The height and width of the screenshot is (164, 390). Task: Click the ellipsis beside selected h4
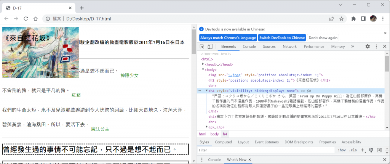tap(199, 91)
